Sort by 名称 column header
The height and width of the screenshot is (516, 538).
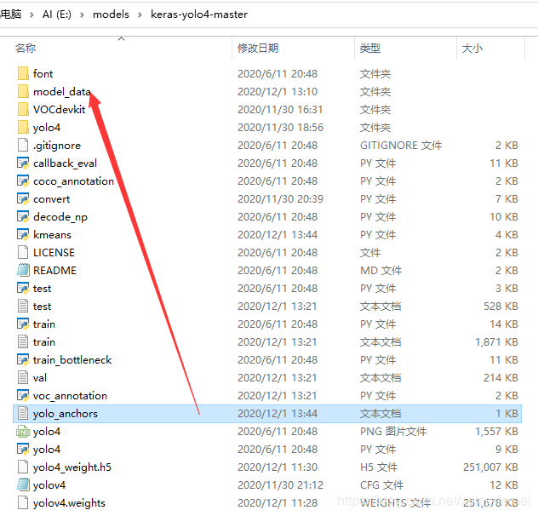pyautogui.click(x=26, y=48)
